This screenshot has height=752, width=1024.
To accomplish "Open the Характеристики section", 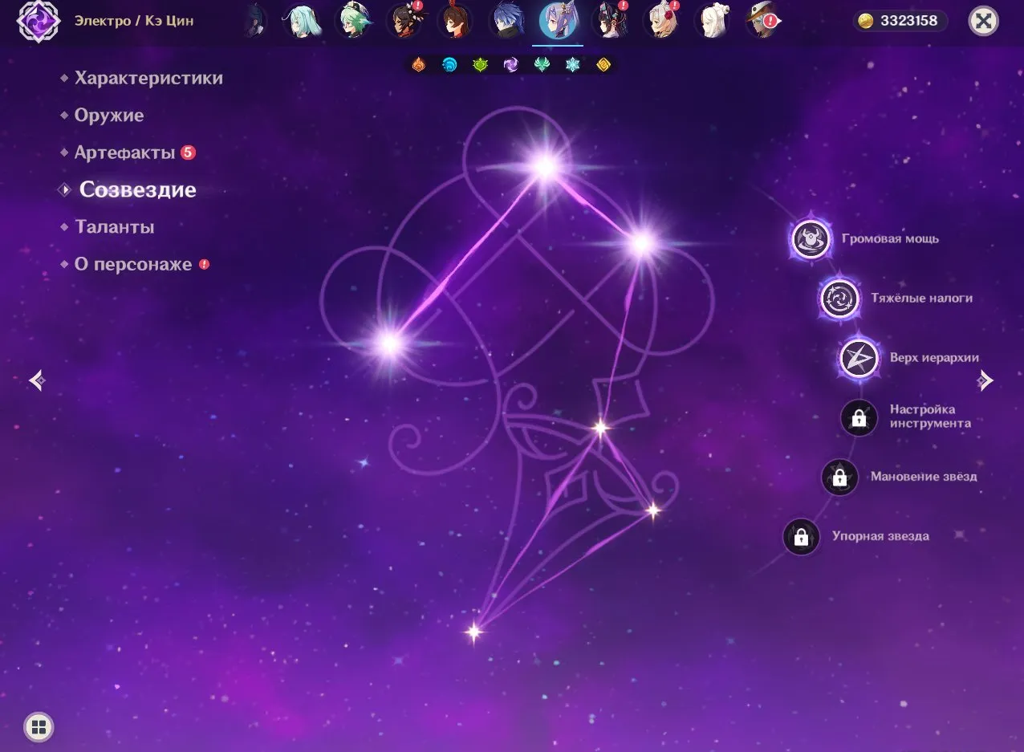I will pyautogui.click(x=148, y=79).
